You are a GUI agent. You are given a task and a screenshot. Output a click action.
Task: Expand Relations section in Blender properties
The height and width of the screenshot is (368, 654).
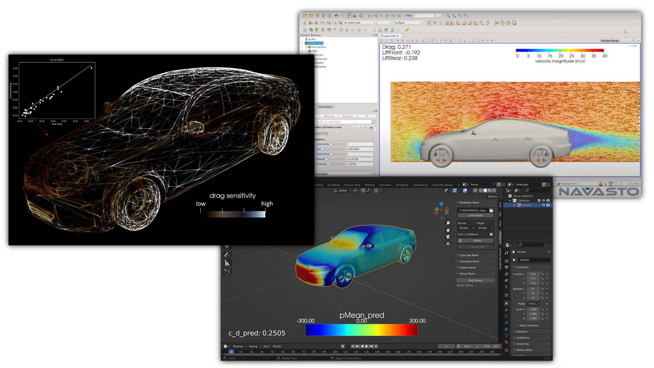(521, 332)
